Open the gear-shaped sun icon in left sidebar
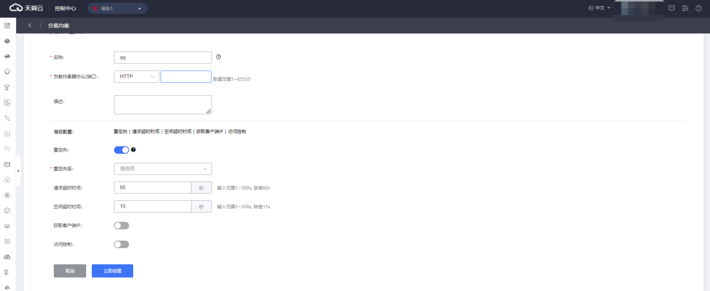Screen dimensions: 710x291 coord(7,195)
